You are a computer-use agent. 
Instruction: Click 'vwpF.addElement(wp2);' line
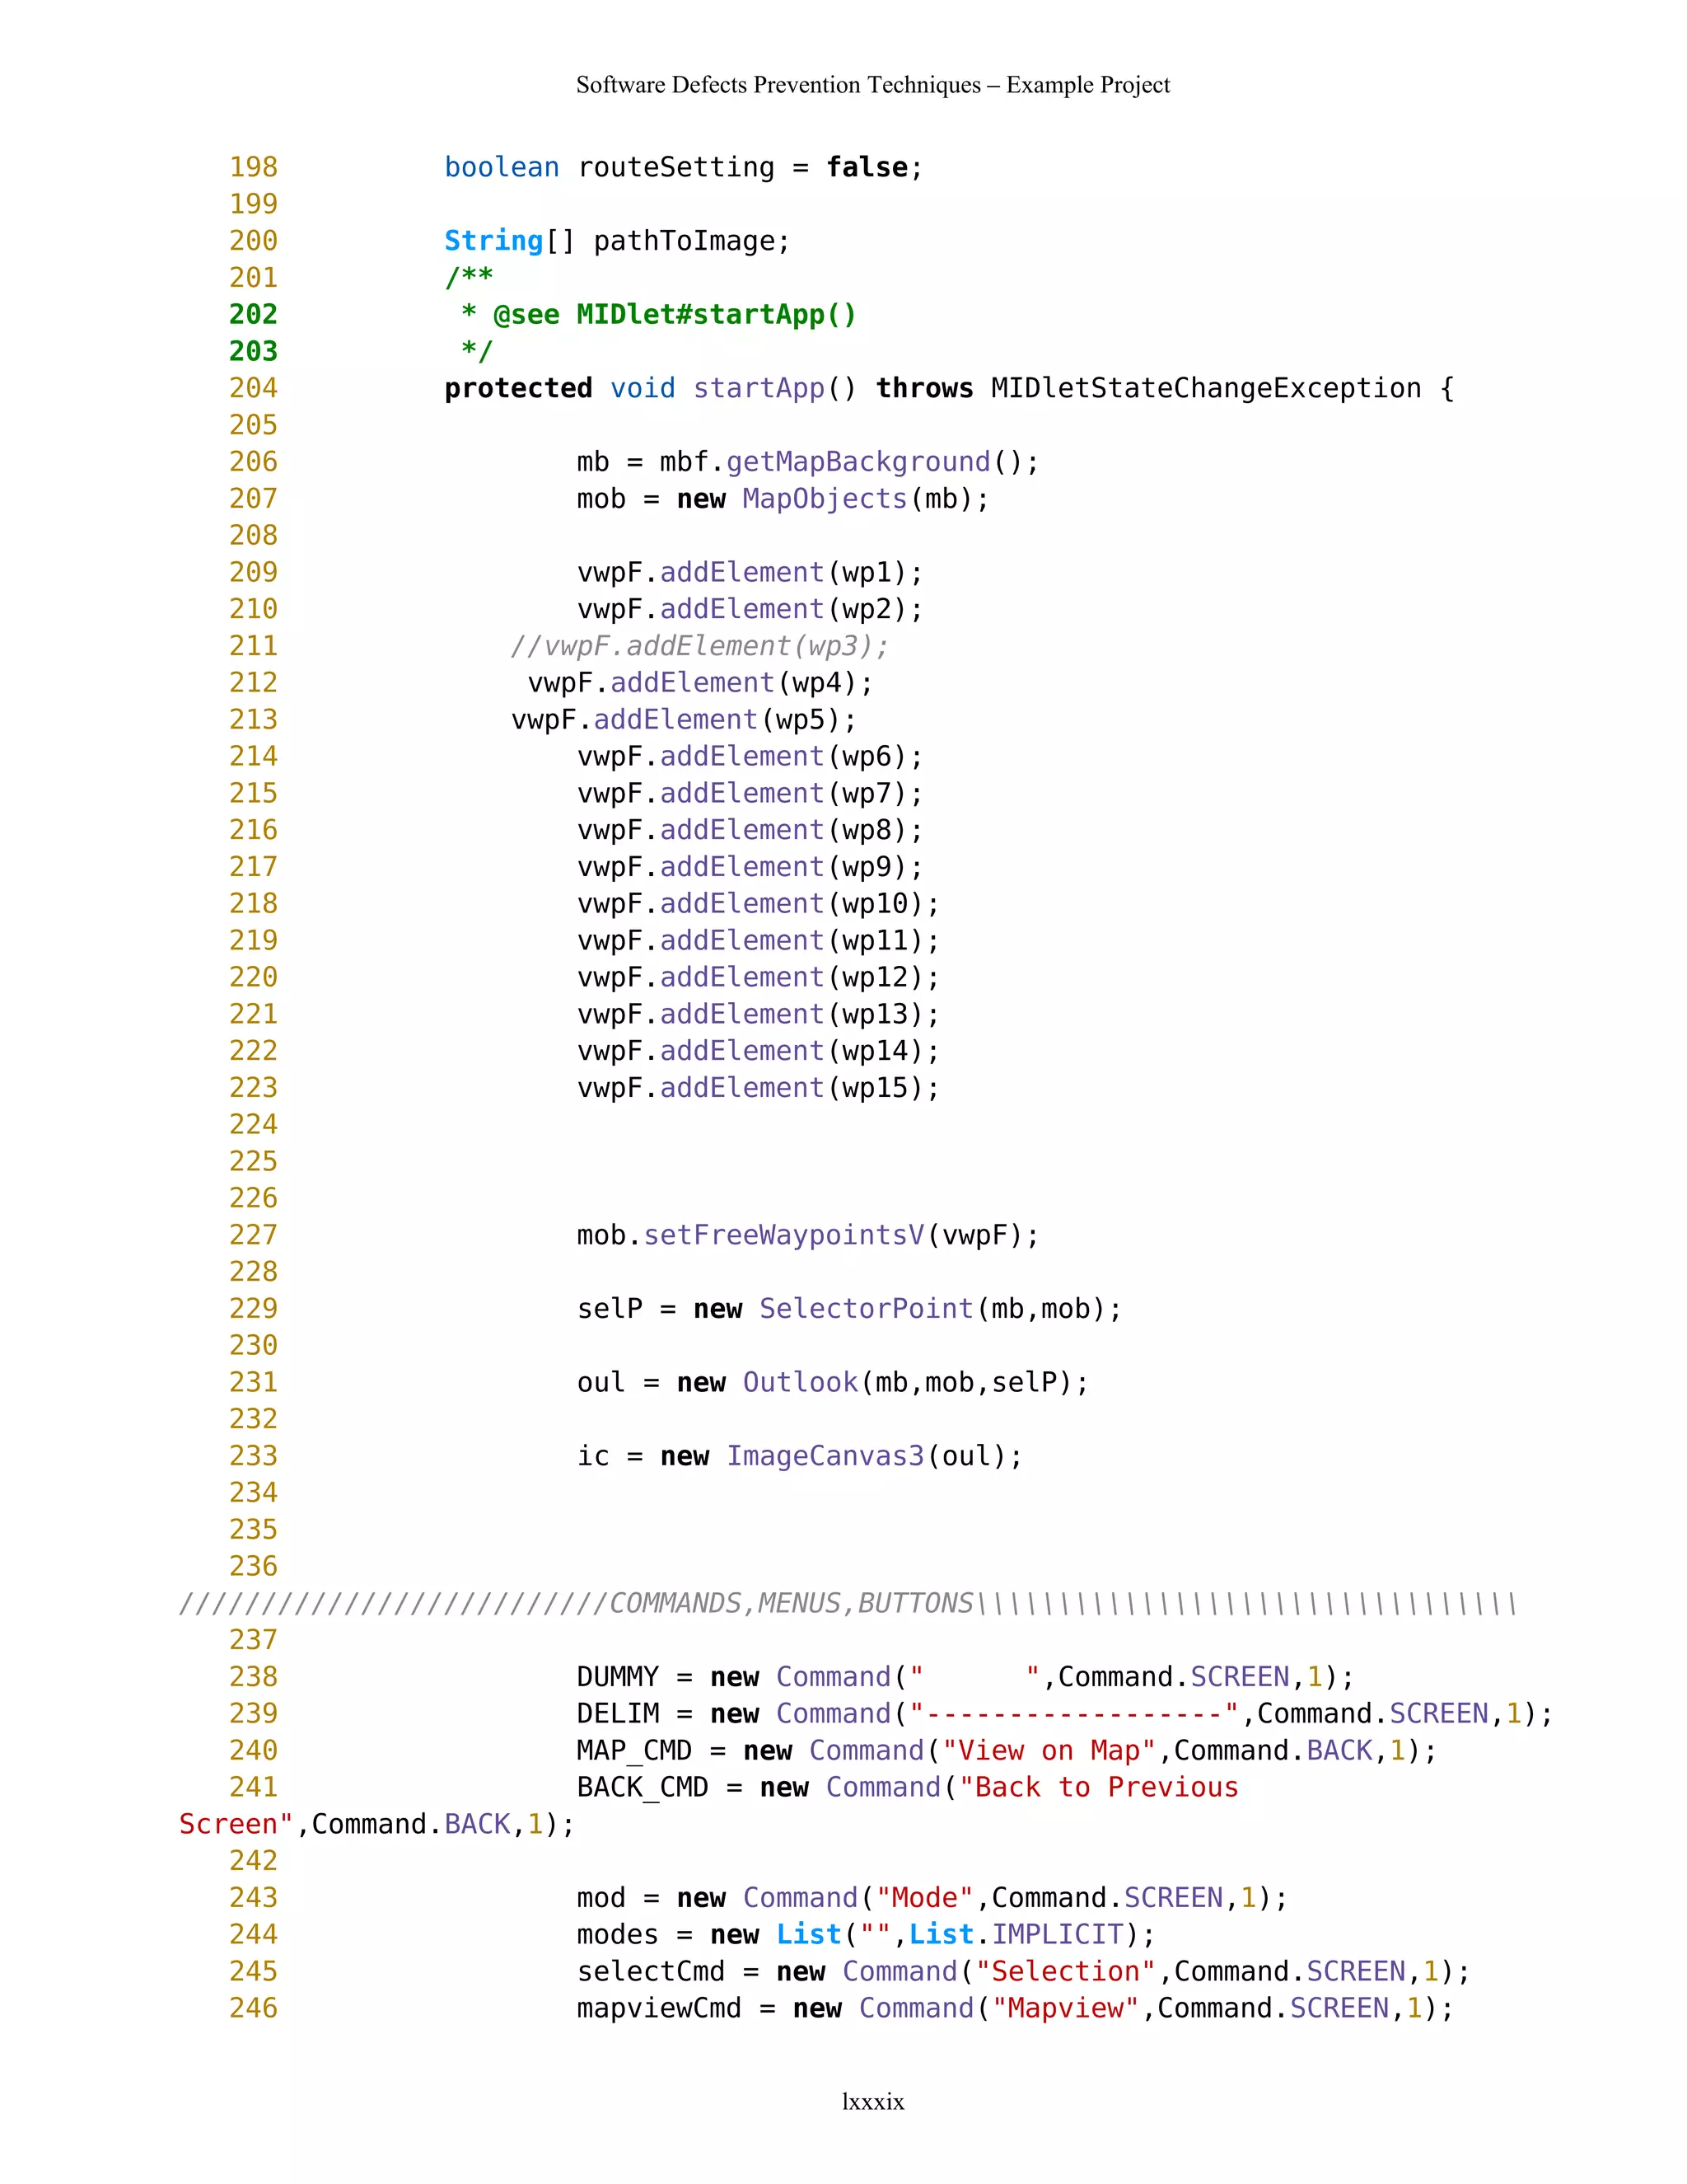(x=750, y=609)
